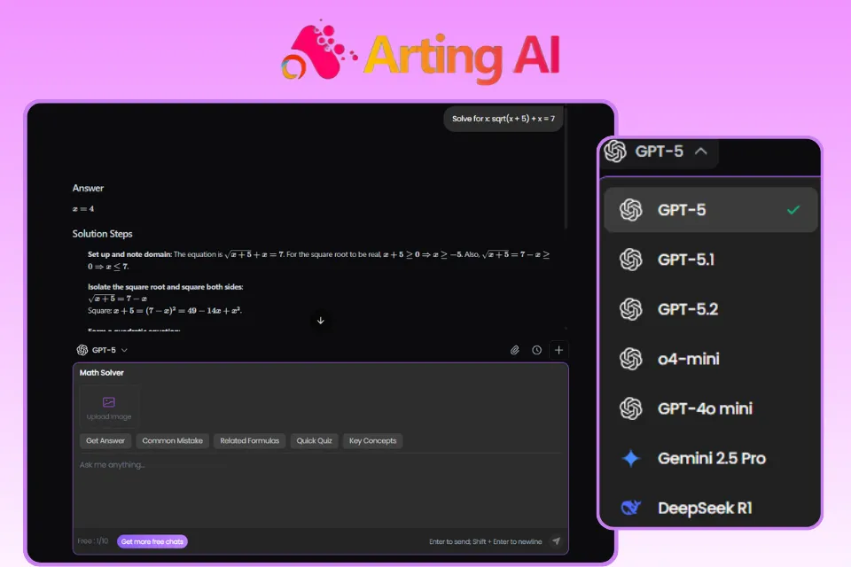Open chat history via the clock icon
The image size is (851, 567).
click(536, 350)
